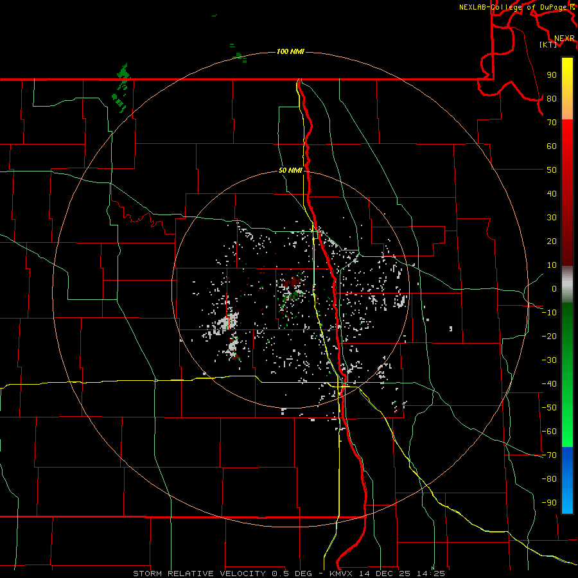This screenshot has height=578, width=578.
Task: Click the gray zero-velocity segment of color bar
Action: click(x=567, y=285)
